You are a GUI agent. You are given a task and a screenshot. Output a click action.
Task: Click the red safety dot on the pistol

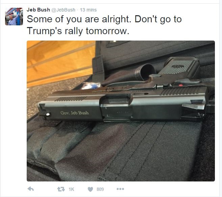click(180, 85)
